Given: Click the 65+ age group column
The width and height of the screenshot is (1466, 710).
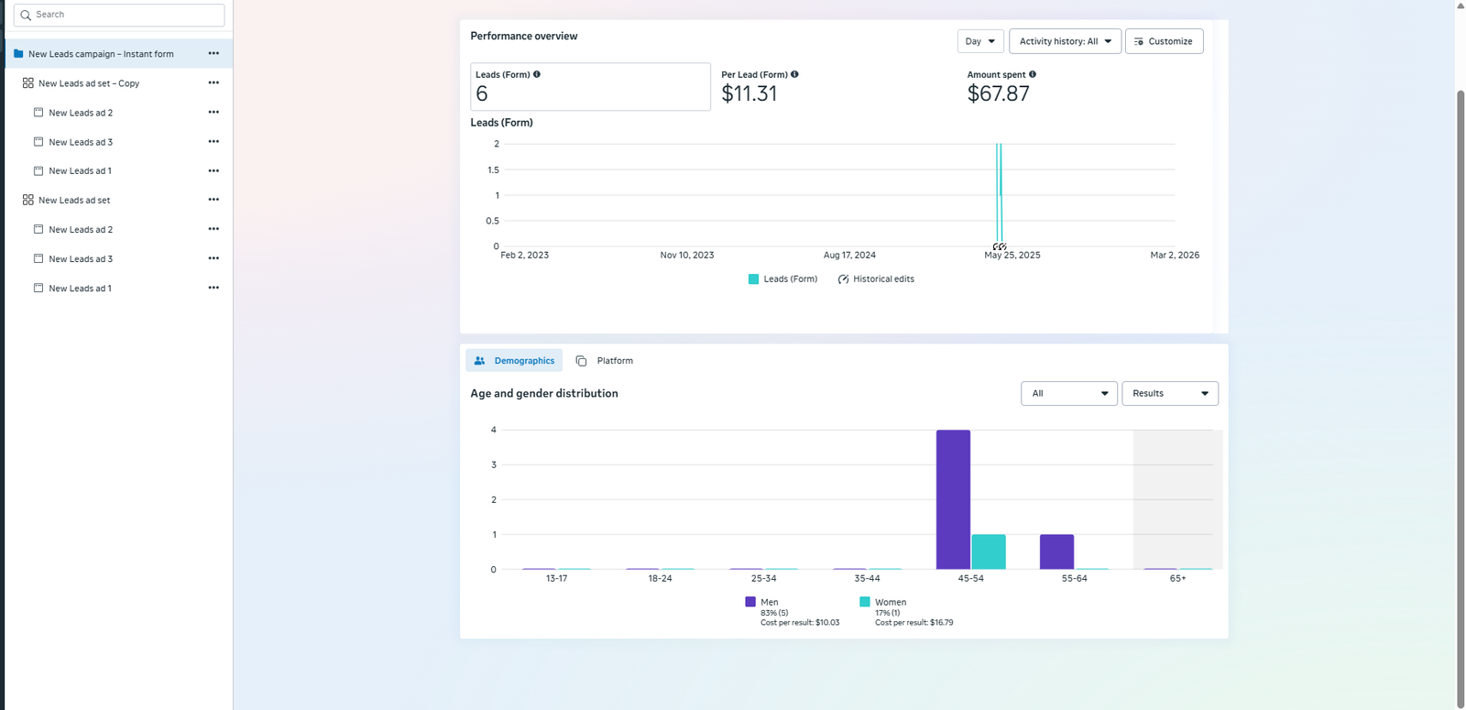Looking at the screenshot, I should tap(1177, 499).
